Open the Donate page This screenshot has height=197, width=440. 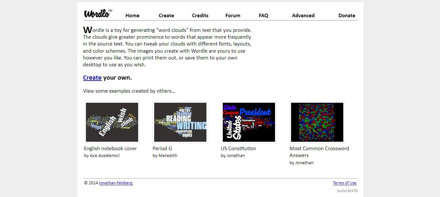(x=347, y=16)
